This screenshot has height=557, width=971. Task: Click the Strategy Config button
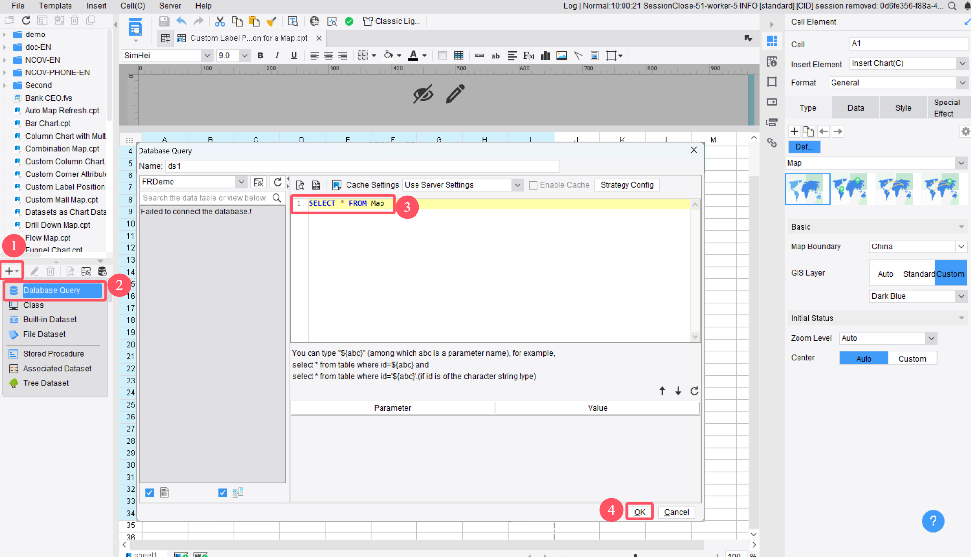click(x=627, y=185)
